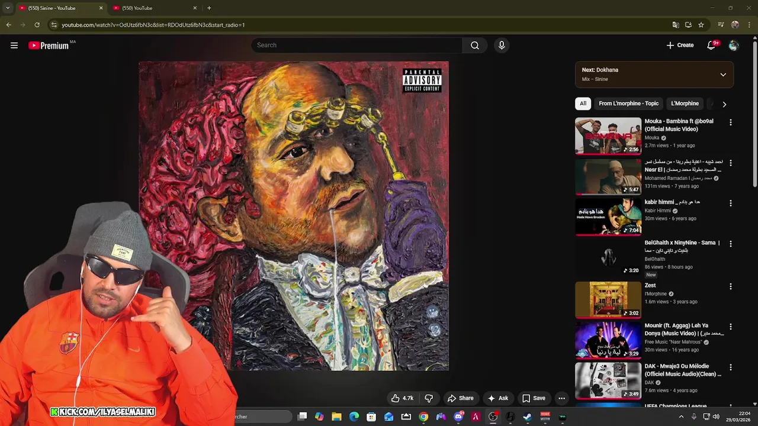
Task: Open the Nesr El Se3id video thumbnail
Action: (x=608, y=176)
